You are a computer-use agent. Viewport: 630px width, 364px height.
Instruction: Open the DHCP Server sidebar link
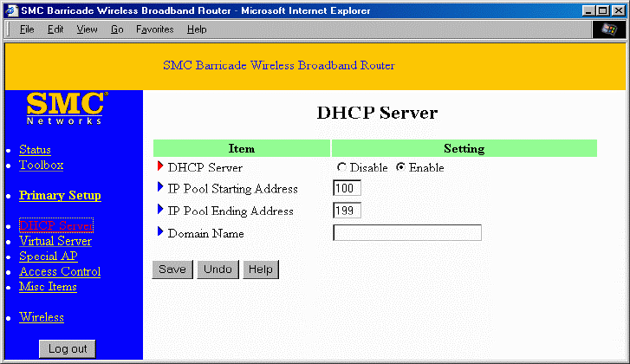56,225
